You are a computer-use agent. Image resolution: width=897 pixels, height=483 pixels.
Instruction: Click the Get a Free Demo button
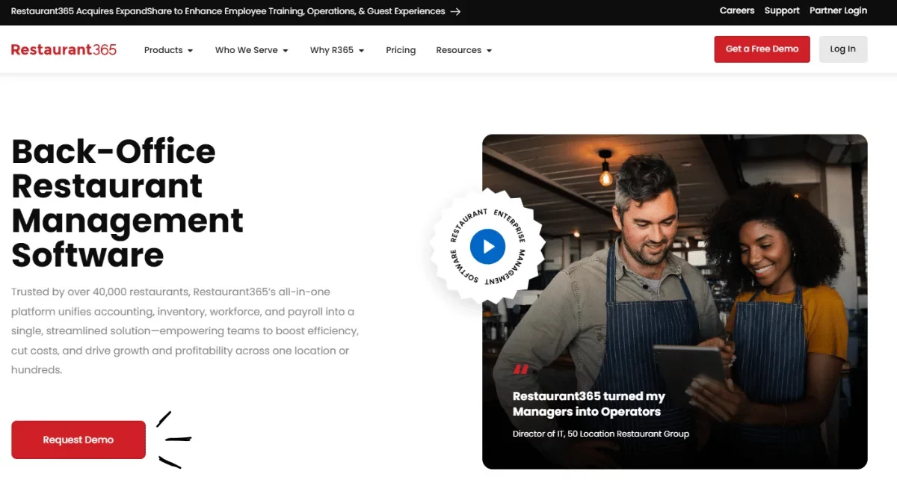pos(762,49)
